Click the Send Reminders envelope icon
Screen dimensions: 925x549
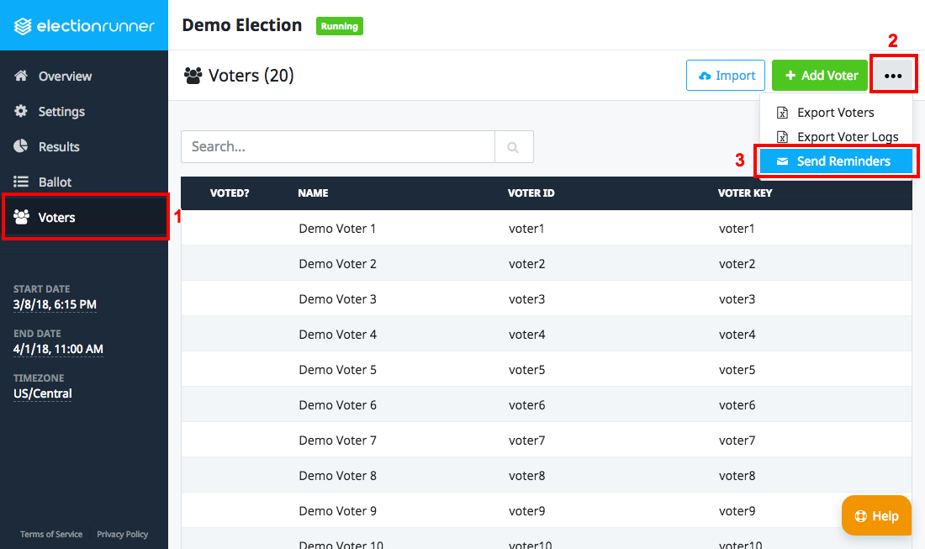tap(782, 161)
